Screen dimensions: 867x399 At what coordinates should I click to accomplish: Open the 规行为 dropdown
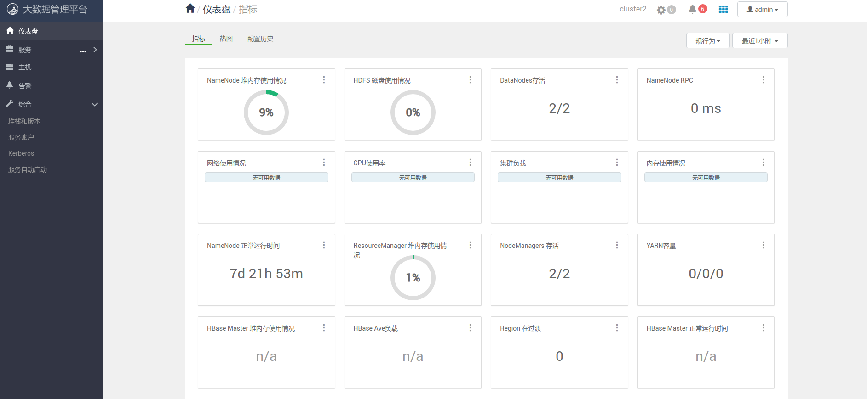[708, 40]
